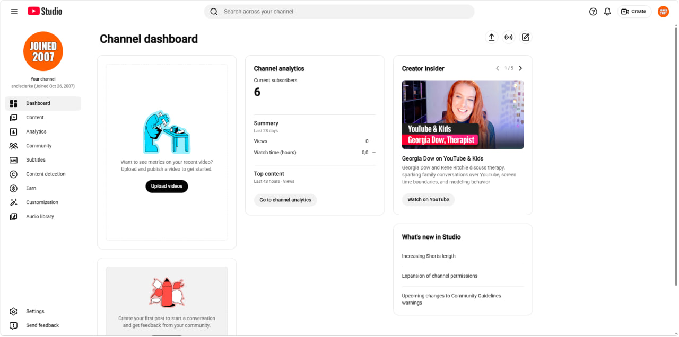Click the Settings gear icon
The height and width of the screenshot is (337, 679).
[14, 312]
